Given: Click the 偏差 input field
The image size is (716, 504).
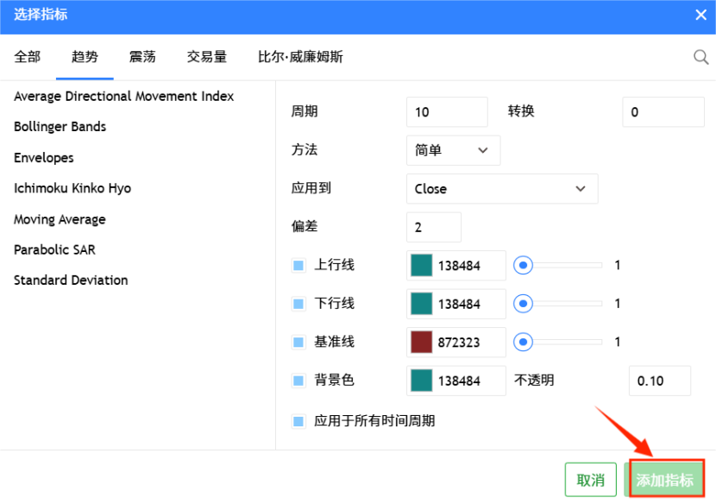Looking at the screenshot, I should pos(434,227).
